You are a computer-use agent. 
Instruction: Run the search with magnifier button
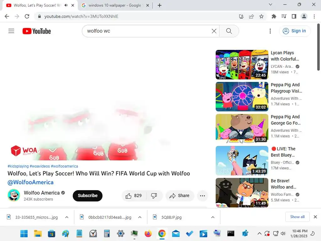[229, 31]
